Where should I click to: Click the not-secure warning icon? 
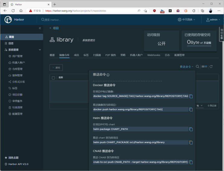pyautogui.click(x=30, y=11)
